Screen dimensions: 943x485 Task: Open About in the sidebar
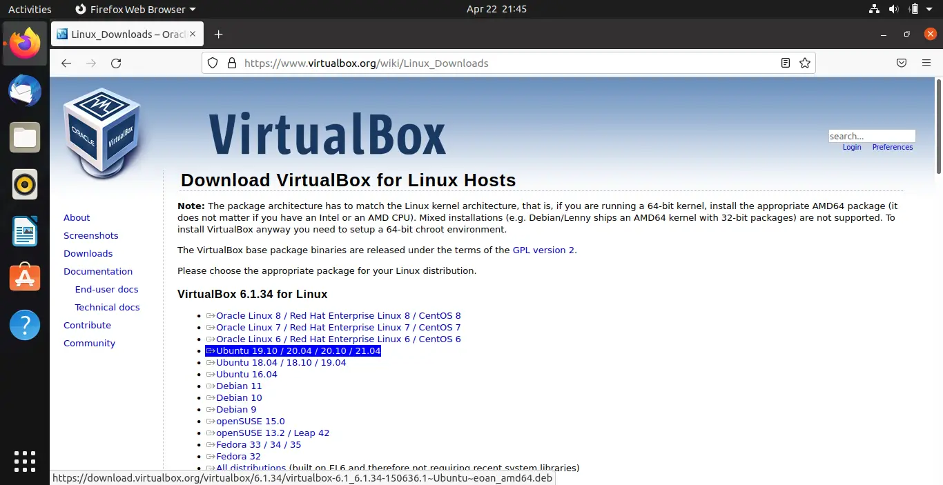tap(77, 217)
